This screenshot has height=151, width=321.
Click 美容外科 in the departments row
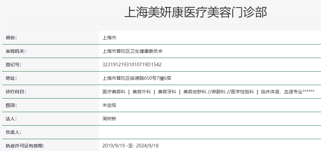coord(141,92)
